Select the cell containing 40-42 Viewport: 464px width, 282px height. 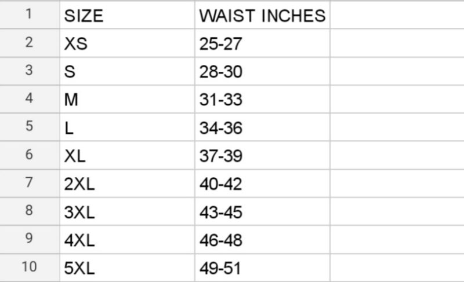(x=262, y=184)
